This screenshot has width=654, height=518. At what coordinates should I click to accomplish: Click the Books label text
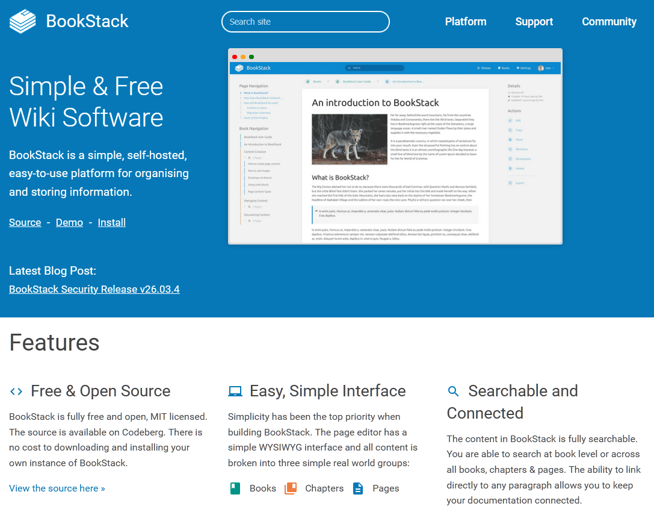pos(263,488)
